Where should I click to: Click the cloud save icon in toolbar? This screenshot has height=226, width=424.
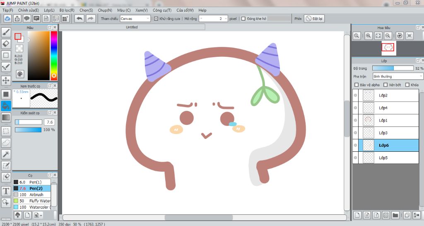point(7,19)
